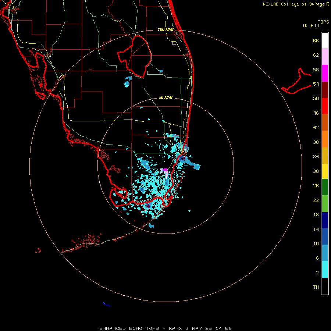Viewport: 331px width, 331px height.
Task: Select the magenta legend swatch
Action: [x=325, y=73]
